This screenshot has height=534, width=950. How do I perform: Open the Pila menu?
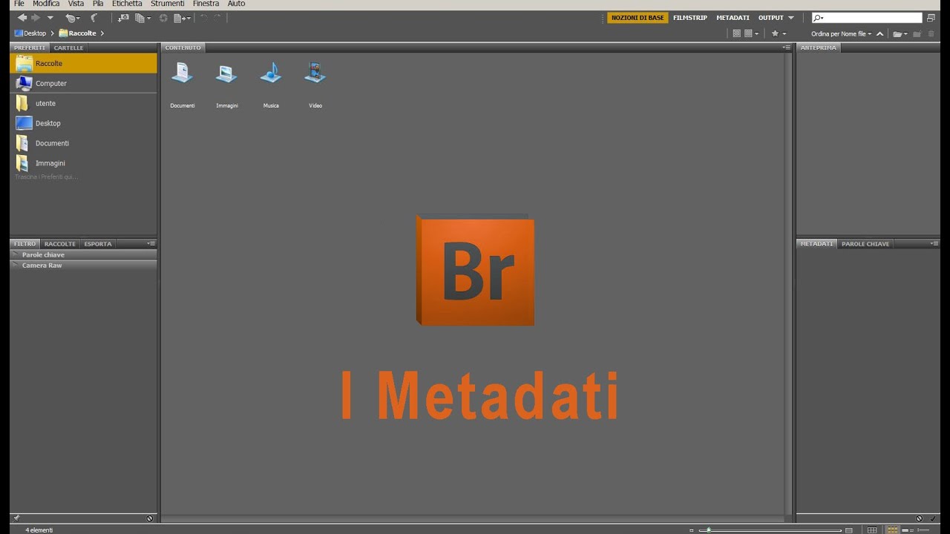click(x=98, y=4)
